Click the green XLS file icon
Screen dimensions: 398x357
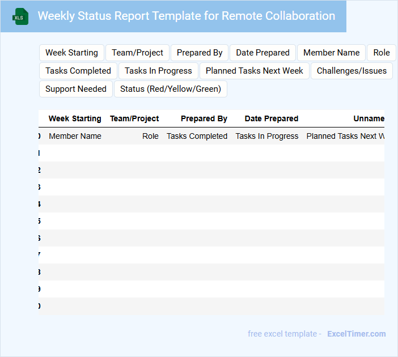pos(20,16)
